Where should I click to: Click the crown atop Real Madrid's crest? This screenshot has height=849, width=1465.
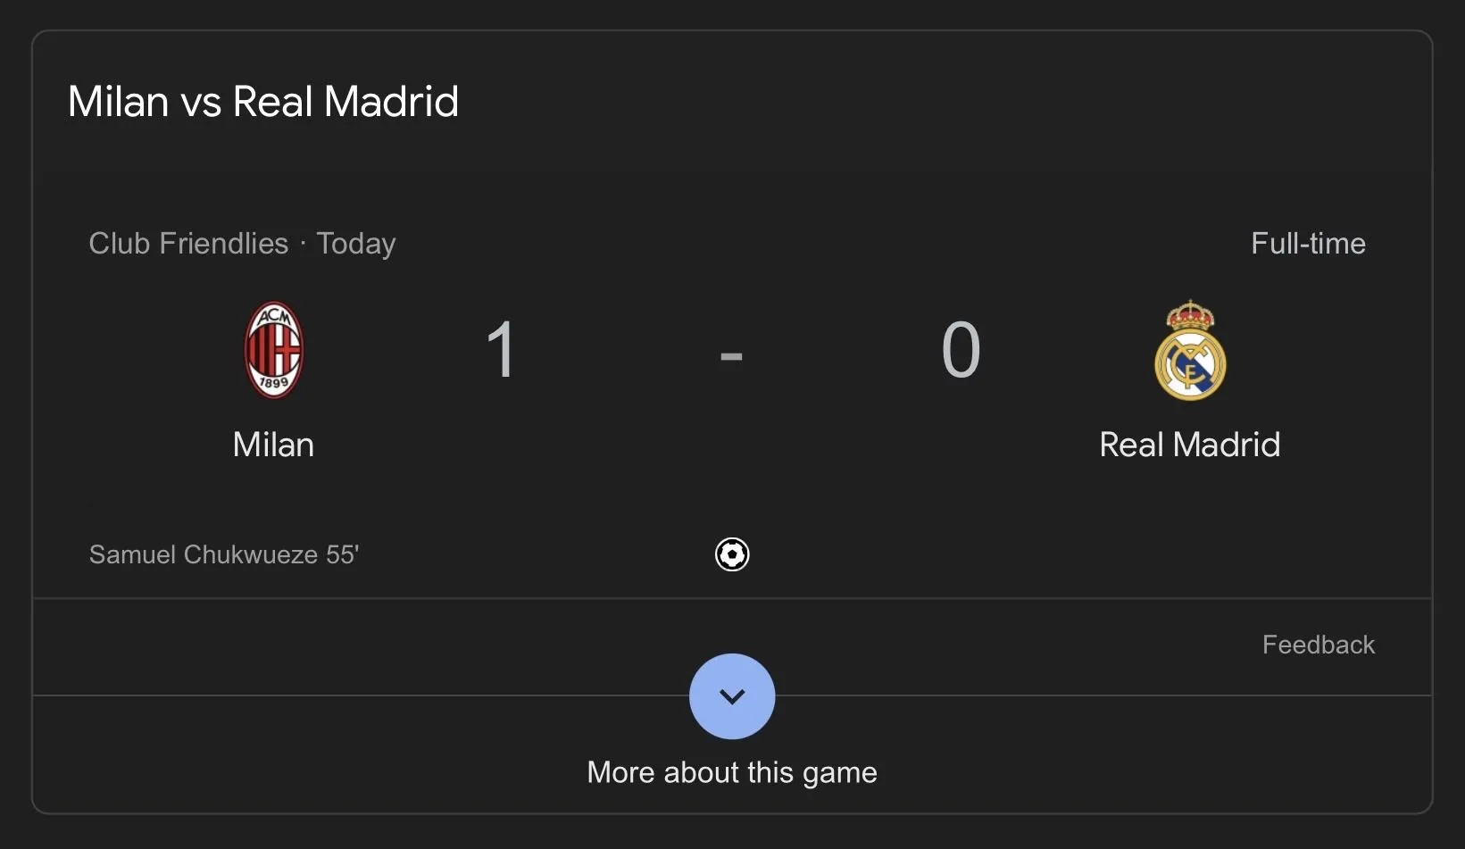click(x=1190, y=316)
